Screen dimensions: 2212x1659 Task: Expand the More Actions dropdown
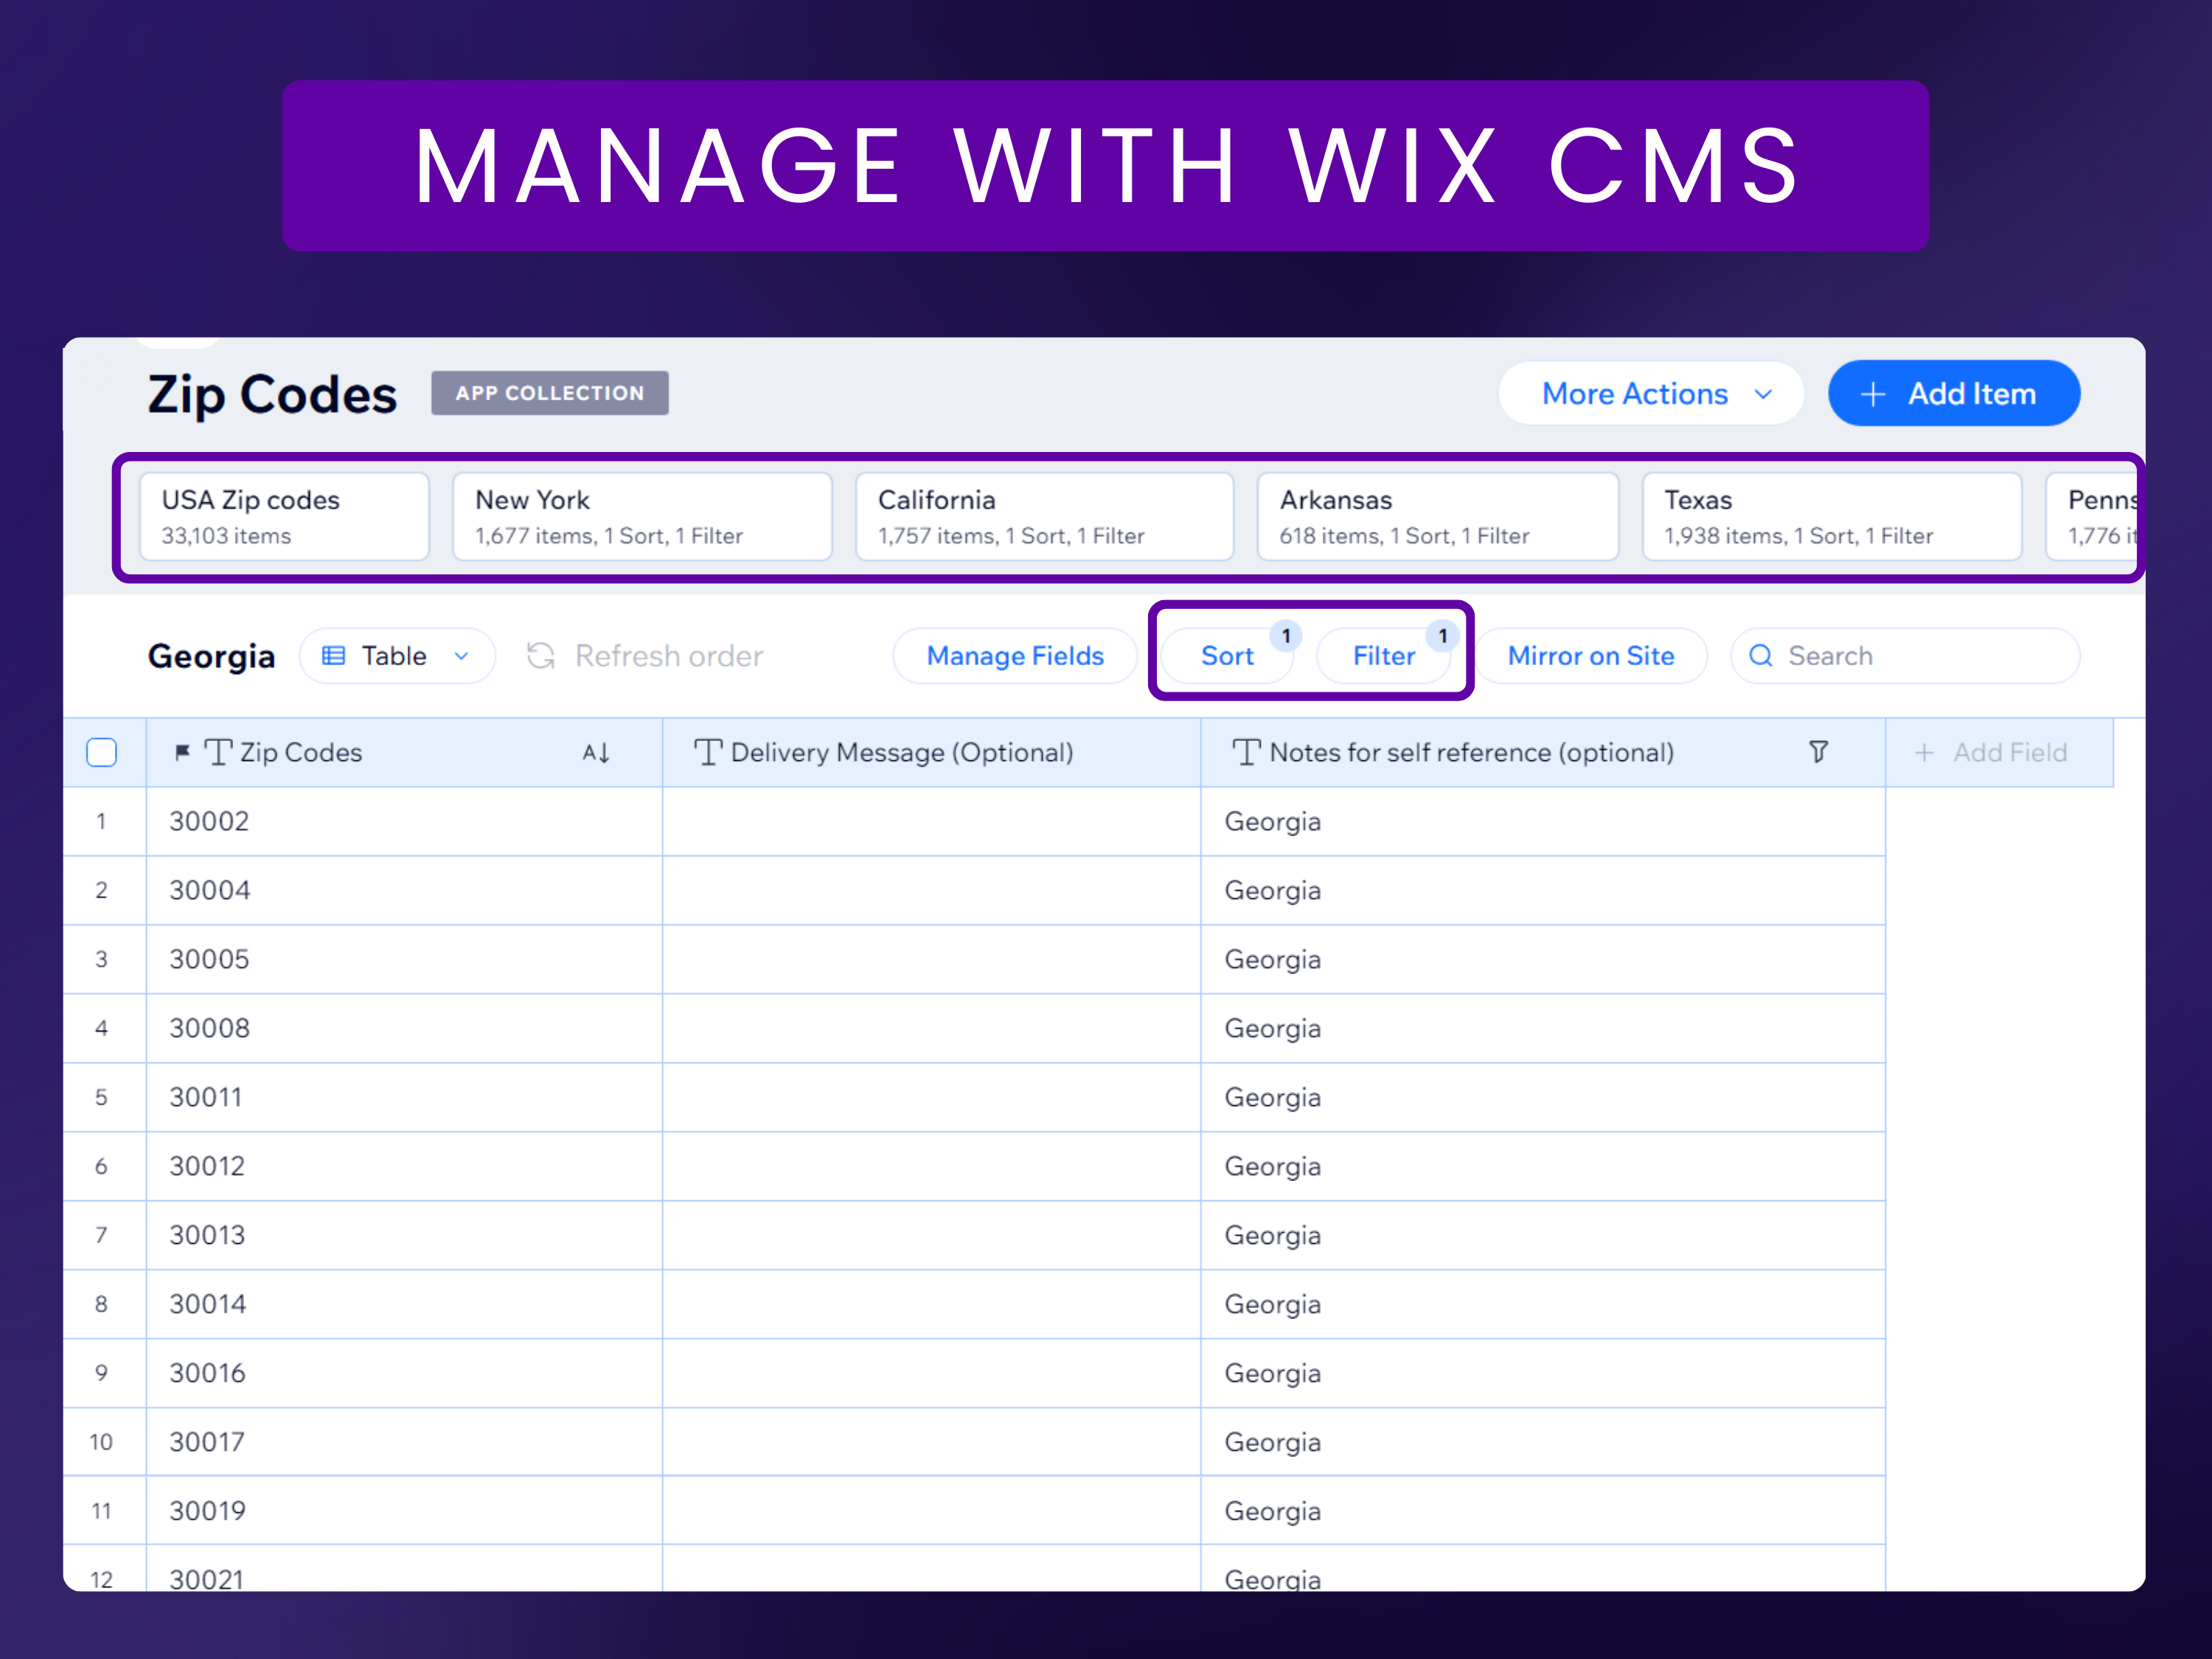1651,394
